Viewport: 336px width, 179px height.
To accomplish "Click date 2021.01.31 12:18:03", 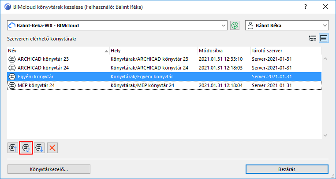I will click(x=220, y=68).
